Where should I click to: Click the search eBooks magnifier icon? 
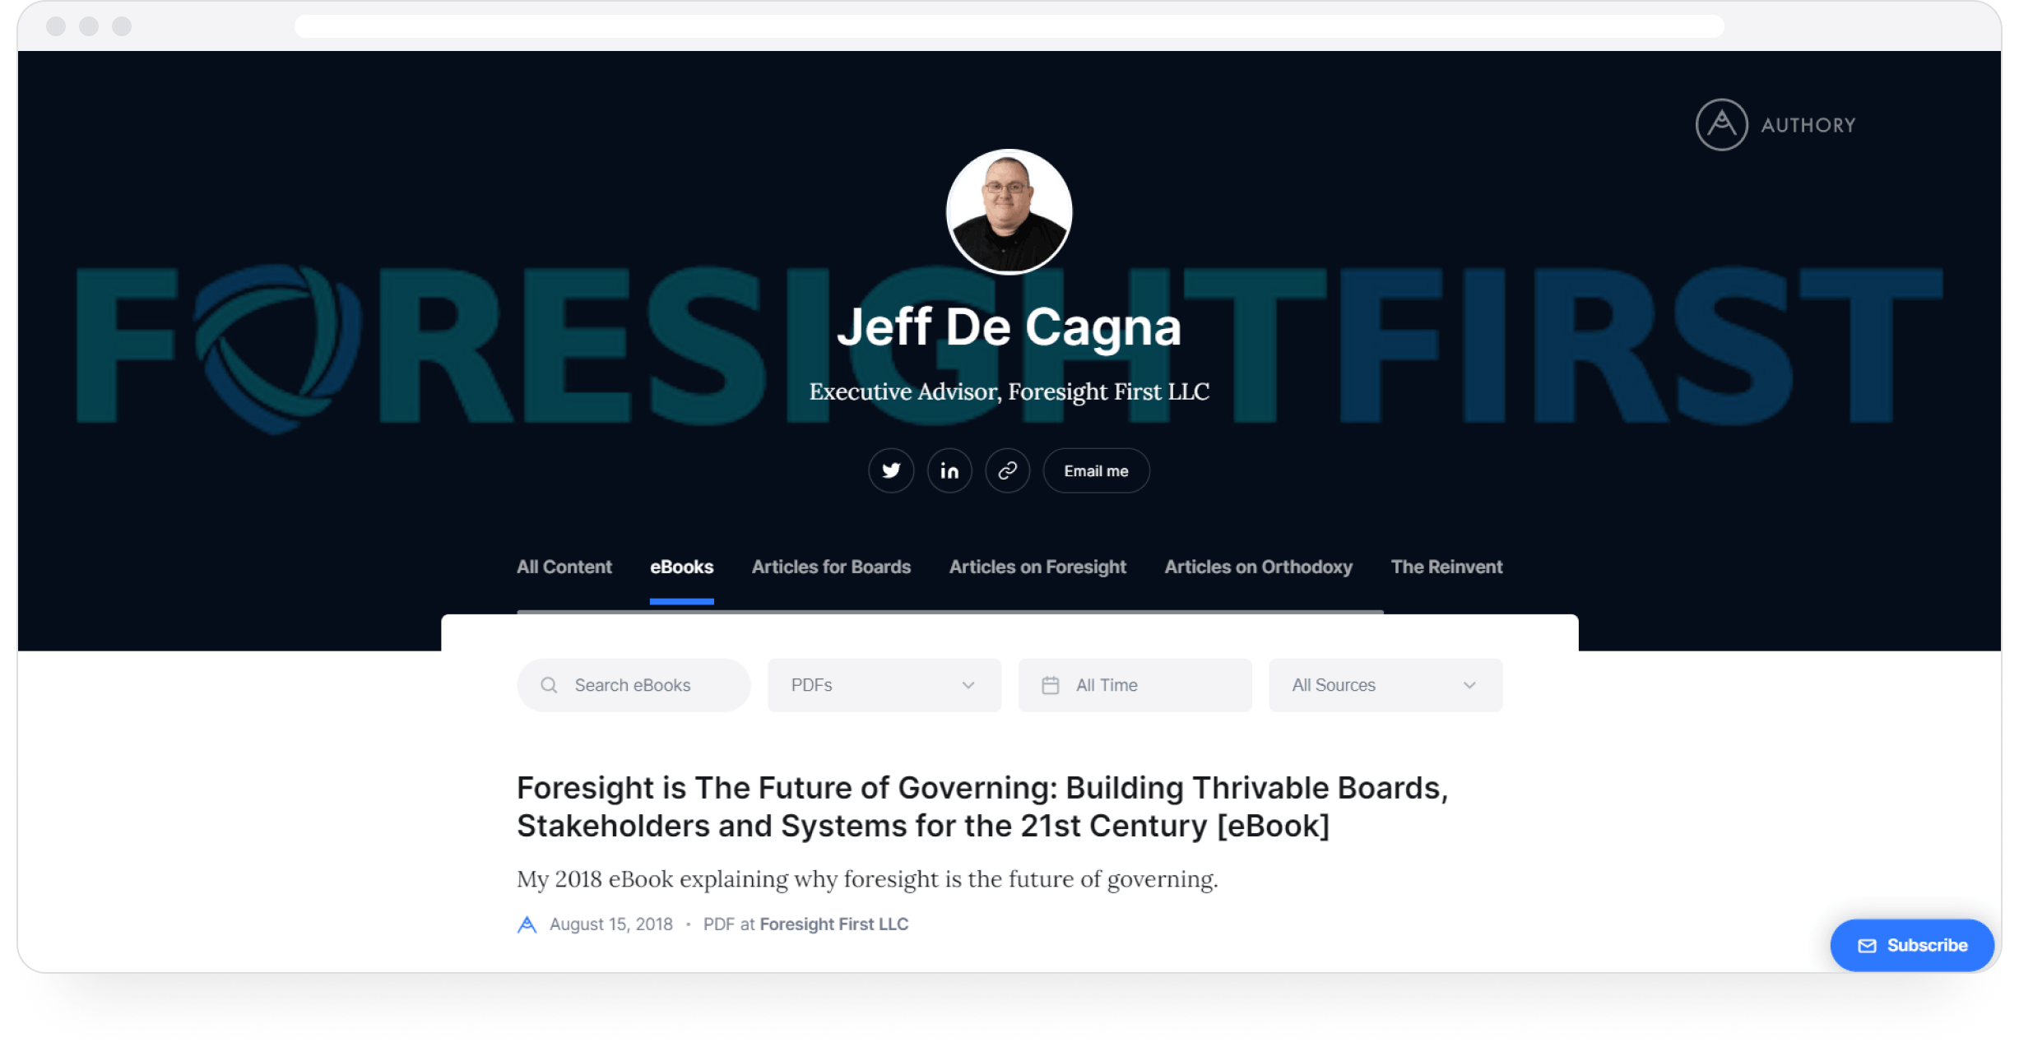(551, 685)
